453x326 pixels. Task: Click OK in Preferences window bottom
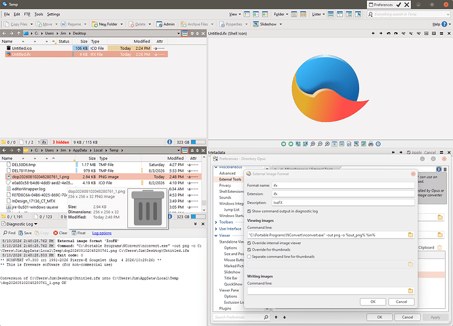379,317
